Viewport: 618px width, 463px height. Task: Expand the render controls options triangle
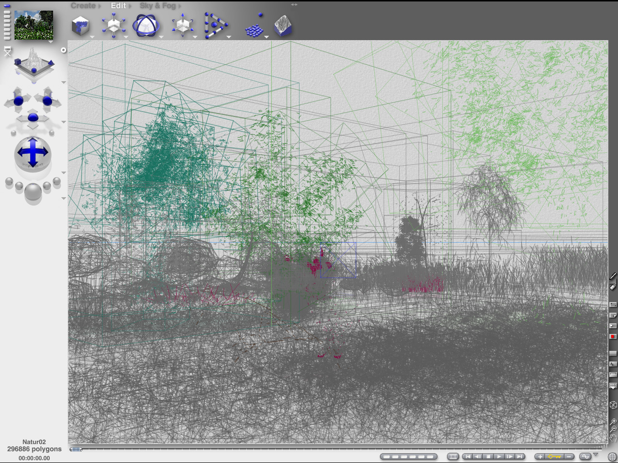point(63,198)
